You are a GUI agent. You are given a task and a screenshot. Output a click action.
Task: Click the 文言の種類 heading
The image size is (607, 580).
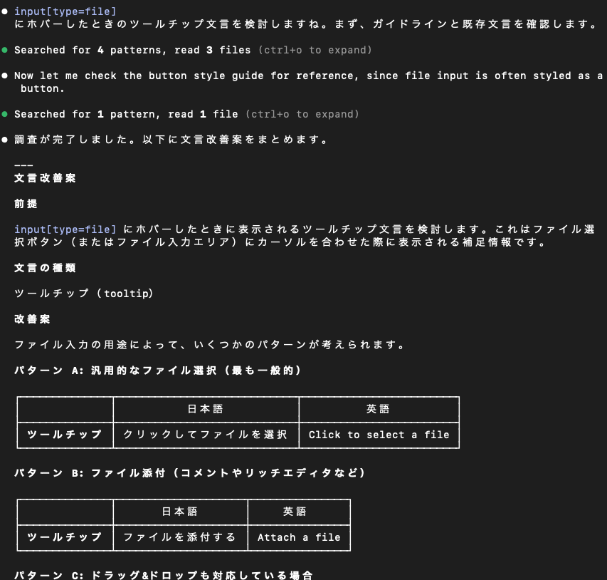pyautogui.click(x=45, y=268)
